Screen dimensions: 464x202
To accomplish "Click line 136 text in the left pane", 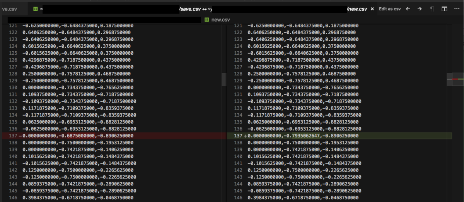I will (x=79, y=129).
